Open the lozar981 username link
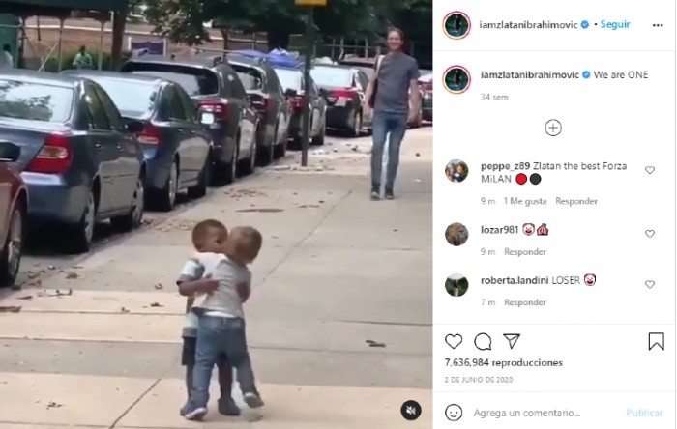Image resolution: width=677 pixels, height=429 pixels. pyautogui.click(x=499, y=230)
